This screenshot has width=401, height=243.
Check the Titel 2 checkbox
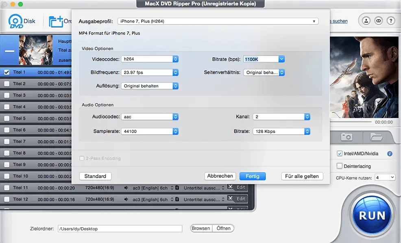coord(7,84)
